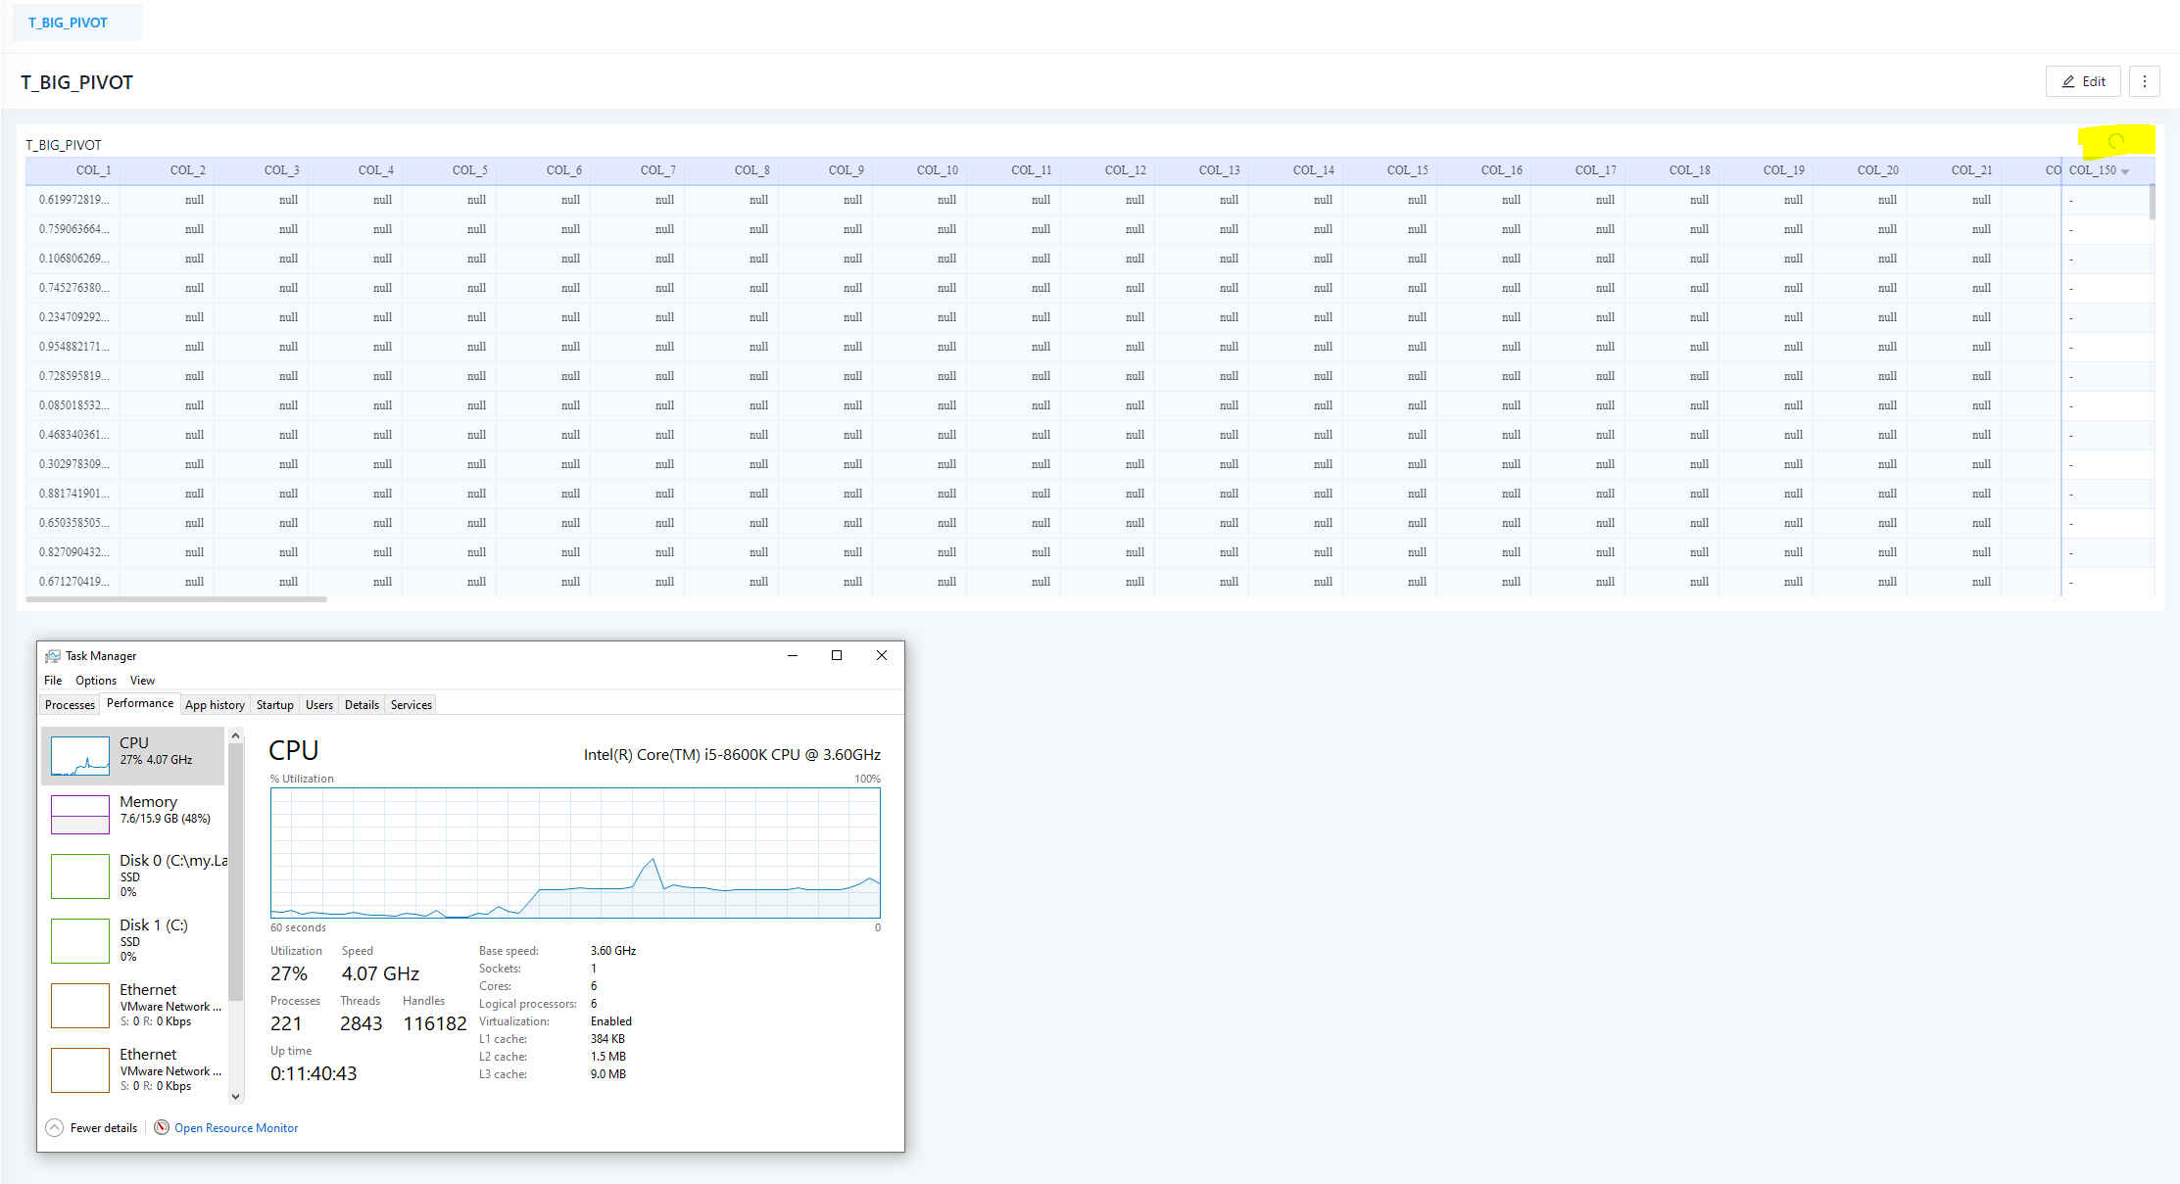Select the first Ethernet adapter graph

(79, 1005)
